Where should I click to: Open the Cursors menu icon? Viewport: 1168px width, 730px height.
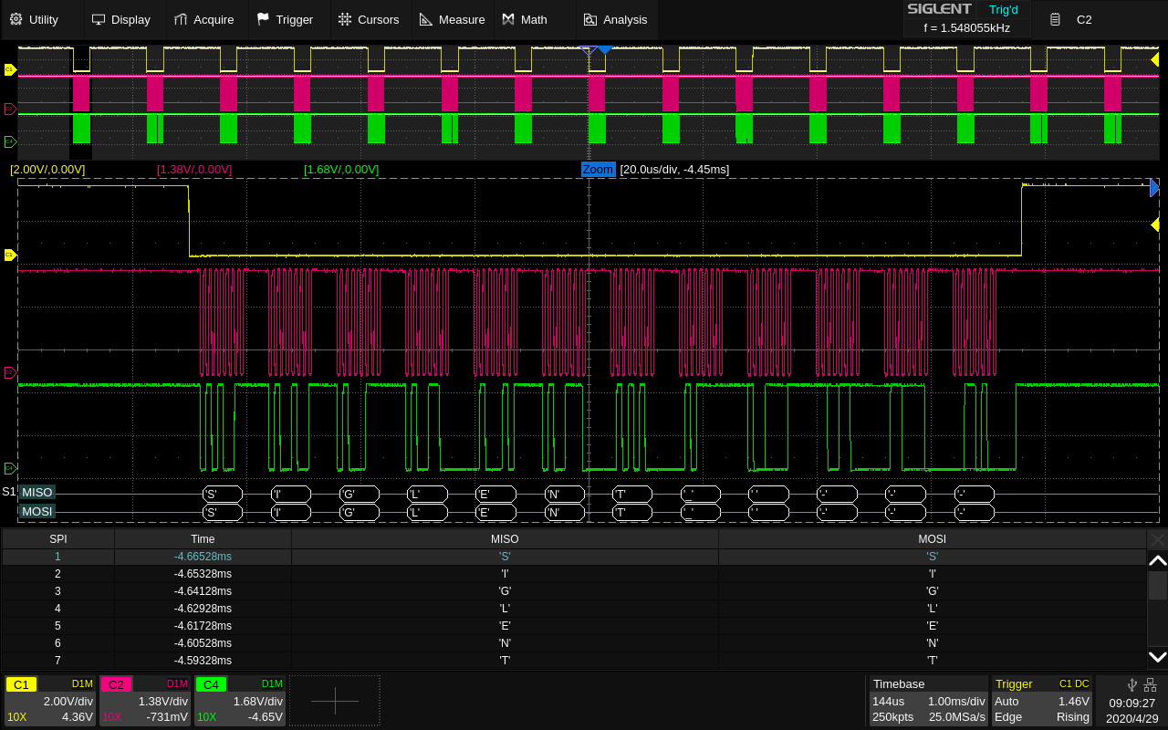(x=344, y=19)
